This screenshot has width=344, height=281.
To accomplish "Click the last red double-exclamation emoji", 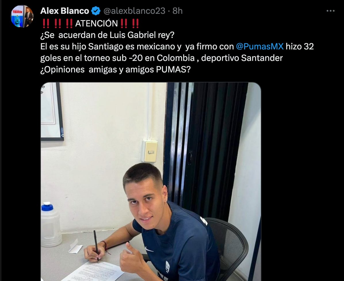I will point(135,24).
